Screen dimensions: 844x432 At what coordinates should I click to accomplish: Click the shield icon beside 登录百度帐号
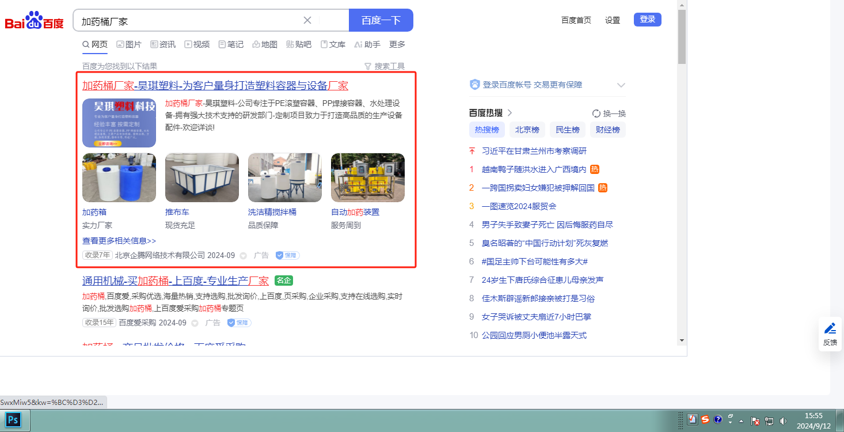(x=475, y=85)
